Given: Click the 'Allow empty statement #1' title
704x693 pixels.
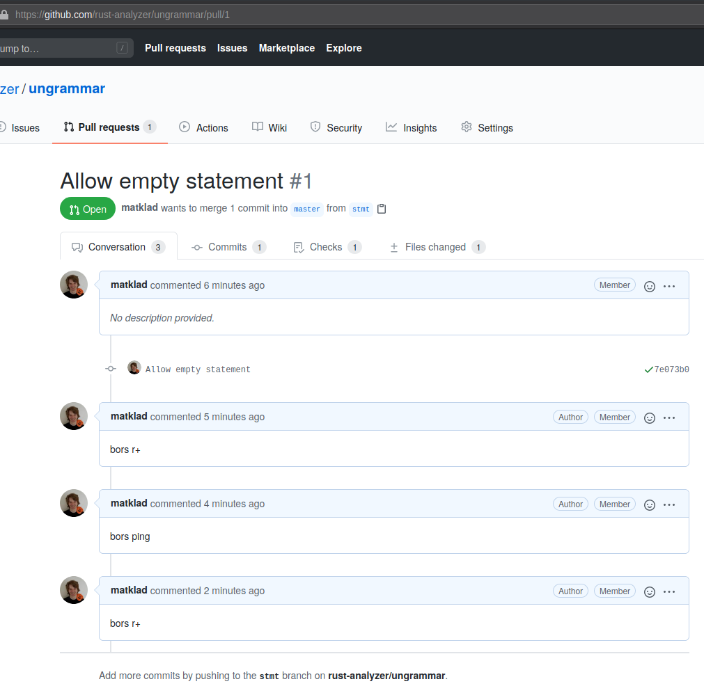Looking at the screenshot, I should pos(186,181).
